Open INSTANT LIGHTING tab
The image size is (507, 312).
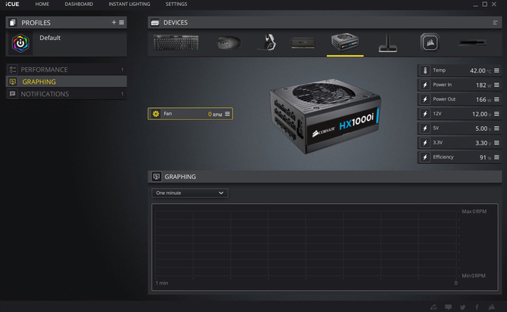[129, 5]
